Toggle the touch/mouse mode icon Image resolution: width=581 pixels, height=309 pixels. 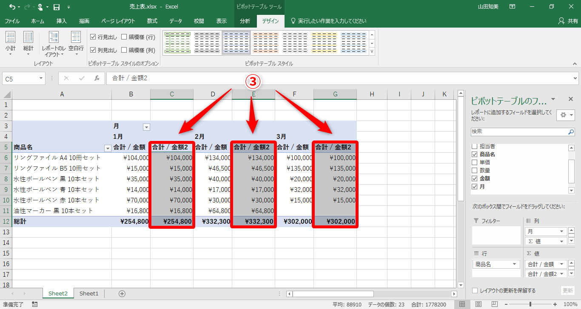click(40, 7)
